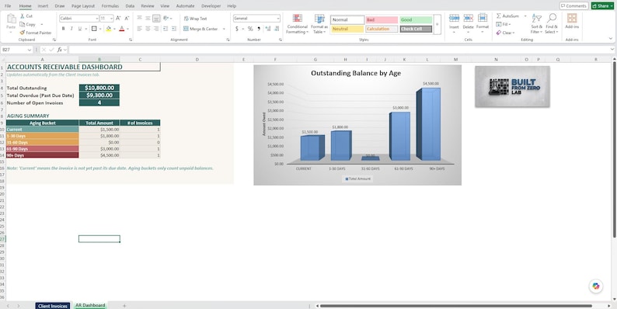Toggle italic formatting
Viewport: 617px width, 309px height.
[x=71, y=29]
